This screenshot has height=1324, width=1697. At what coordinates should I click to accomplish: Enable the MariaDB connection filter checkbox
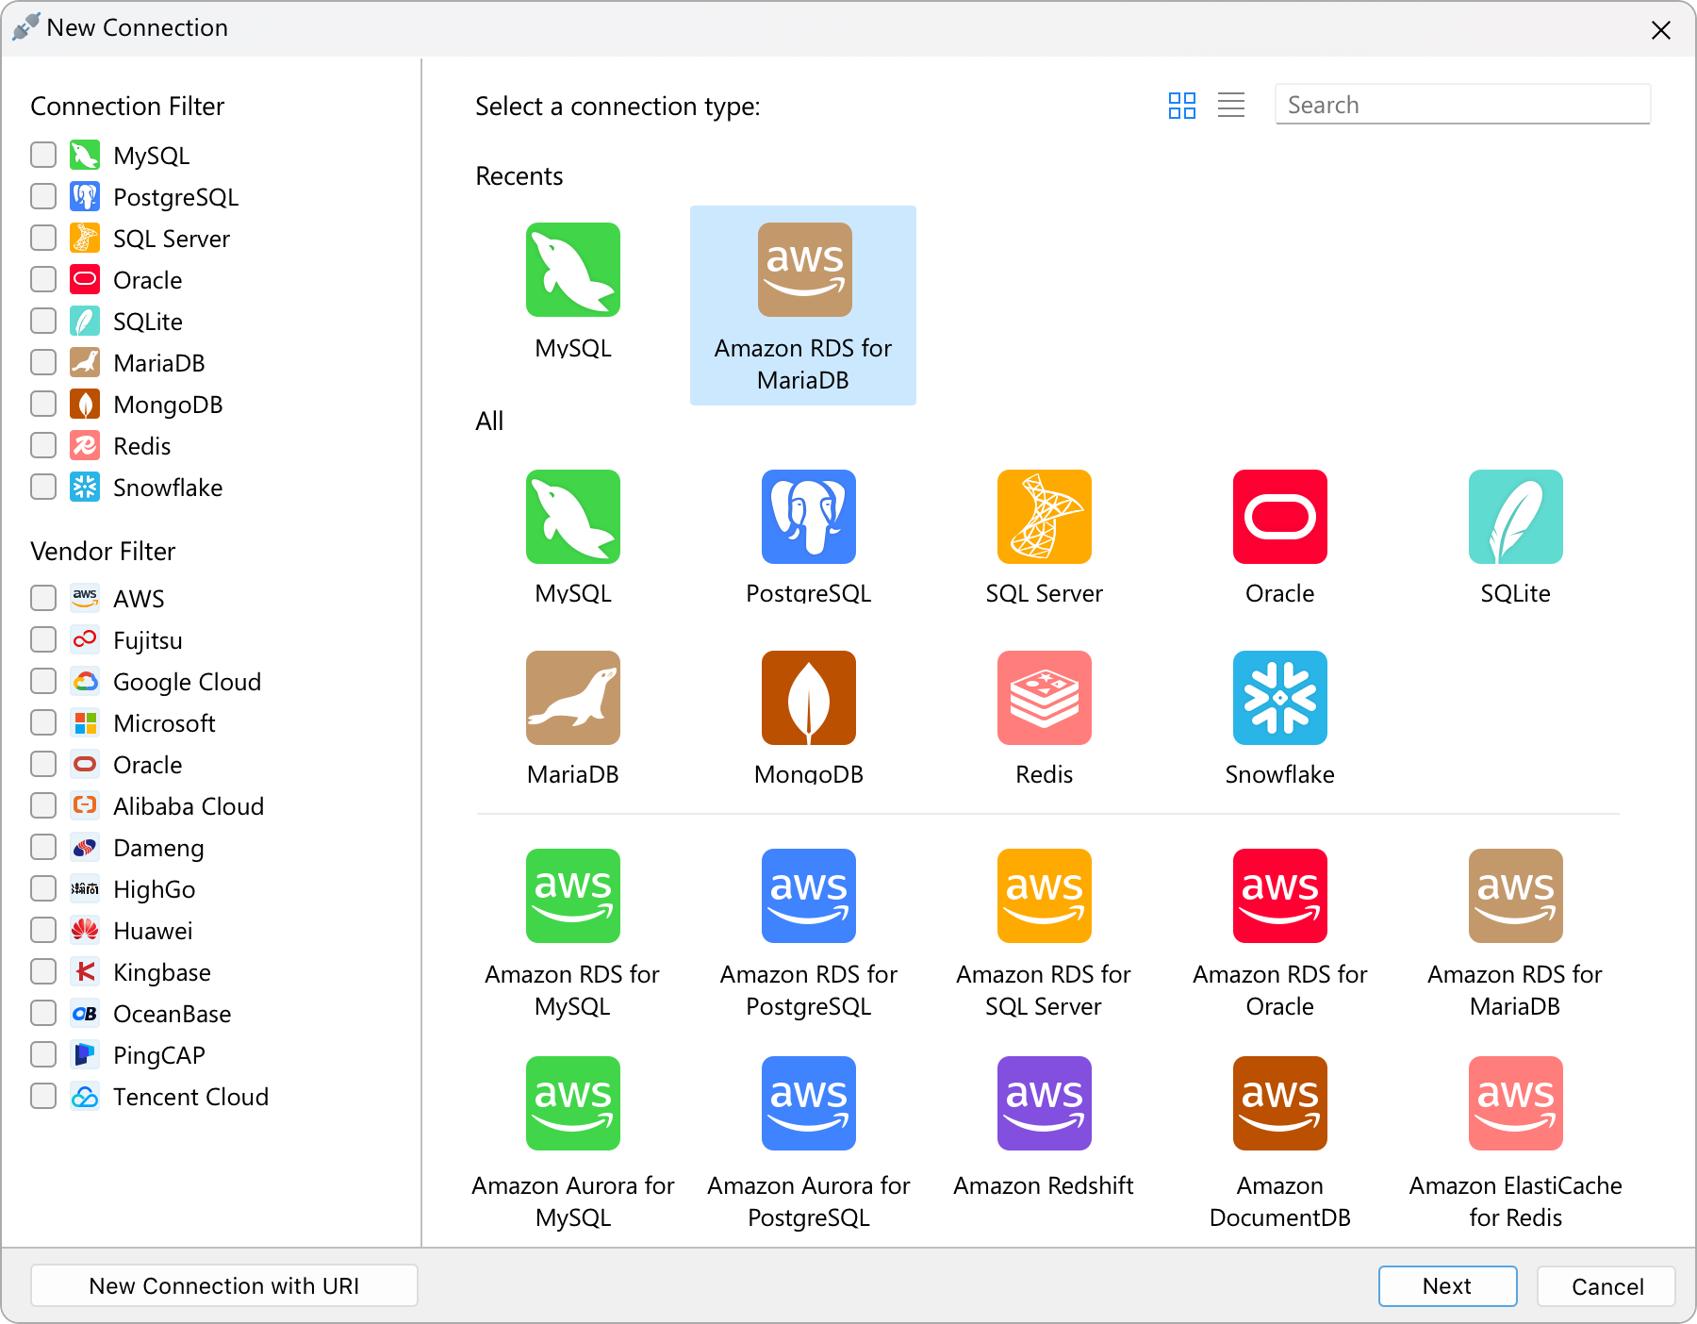[x=43, y=362]
